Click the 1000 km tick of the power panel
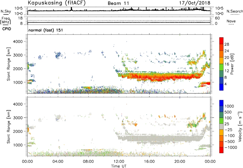 point(18,82)
